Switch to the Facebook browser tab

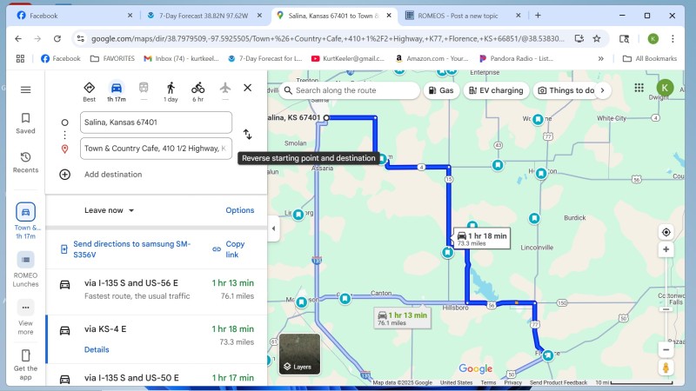tap(73, 16)
